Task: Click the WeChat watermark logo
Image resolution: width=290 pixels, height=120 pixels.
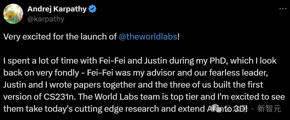Action: pyautogui.click(x=229, y=109)
